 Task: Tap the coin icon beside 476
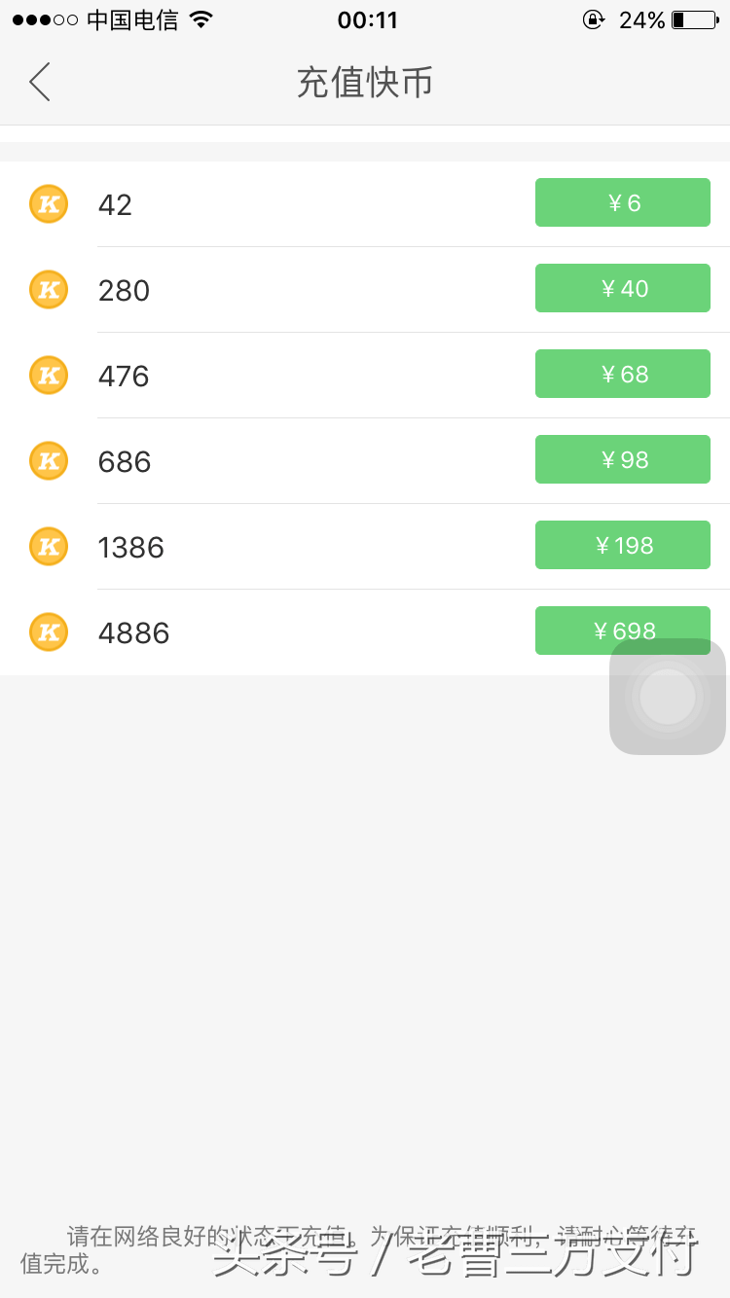click(49, 376)
